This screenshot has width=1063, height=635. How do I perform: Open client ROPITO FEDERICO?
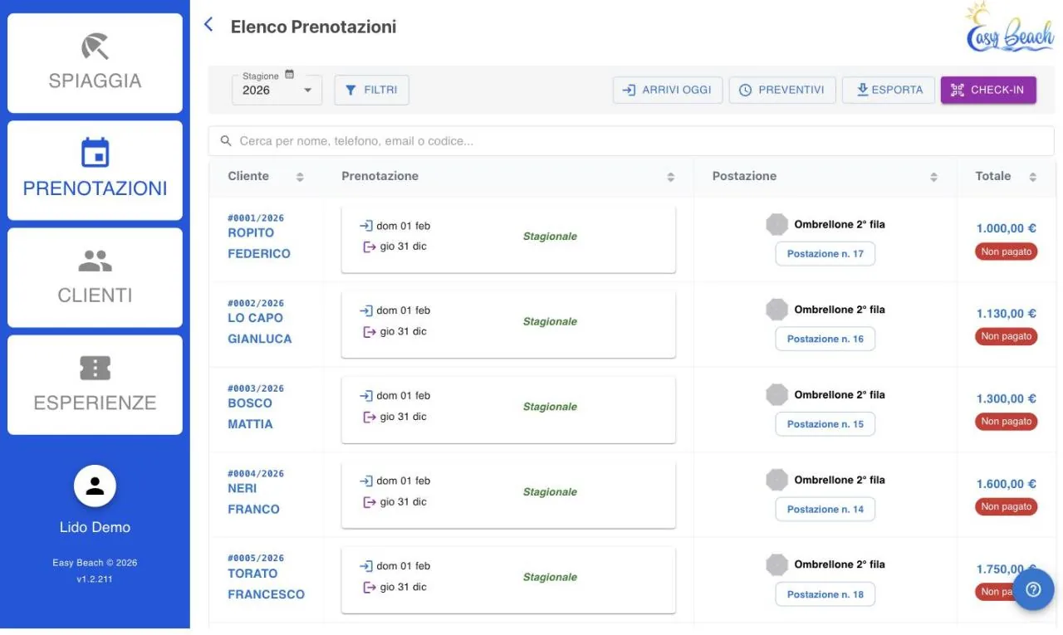click(259, 243)
